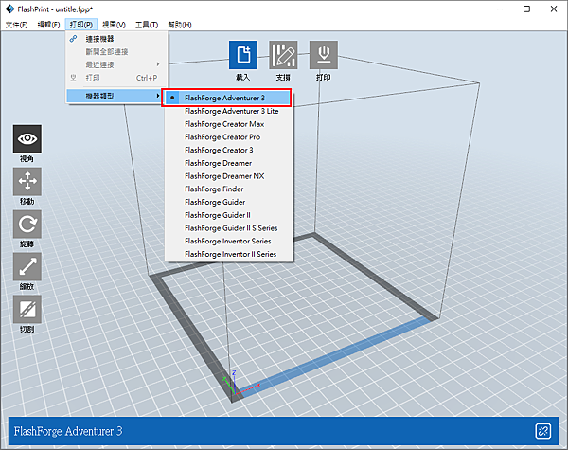
Task: Select FlashForge Creator 3
Action: pos(229,150)
